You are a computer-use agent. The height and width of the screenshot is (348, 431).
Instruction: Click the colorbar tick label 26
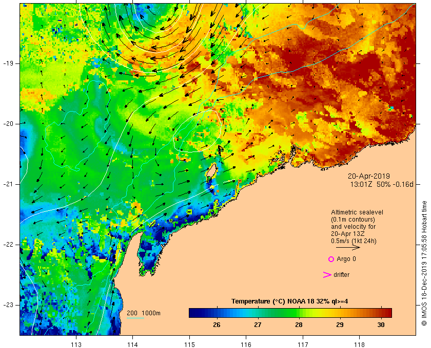coord(217,325)
